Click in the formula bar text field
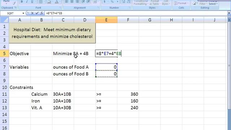 tap(136, 13)
